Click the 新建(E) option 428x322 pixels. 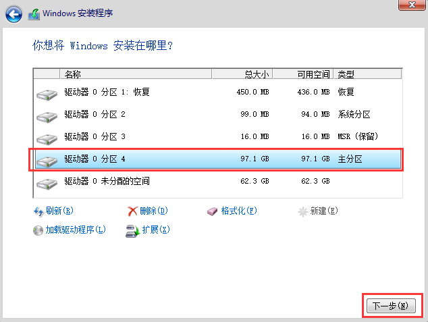[x=324, y=211]
